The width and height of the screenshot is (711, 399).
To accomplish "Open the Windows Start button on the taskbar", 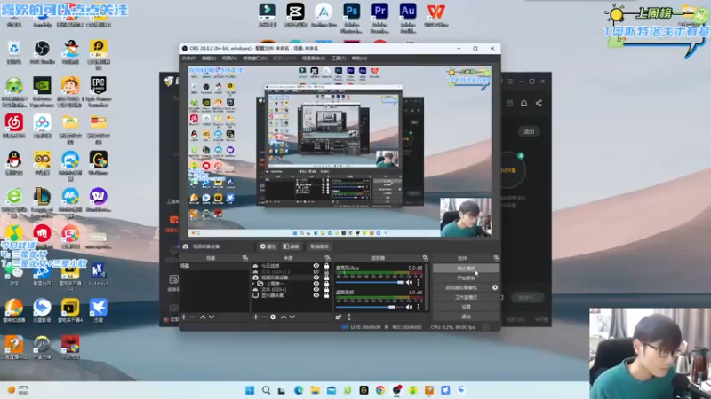I will pos(250,390).
